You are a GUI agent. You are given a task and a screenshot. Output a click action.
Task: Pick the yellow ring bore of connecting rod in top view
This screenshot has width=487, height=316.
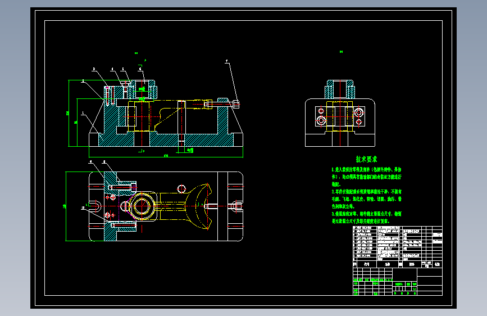142,206
